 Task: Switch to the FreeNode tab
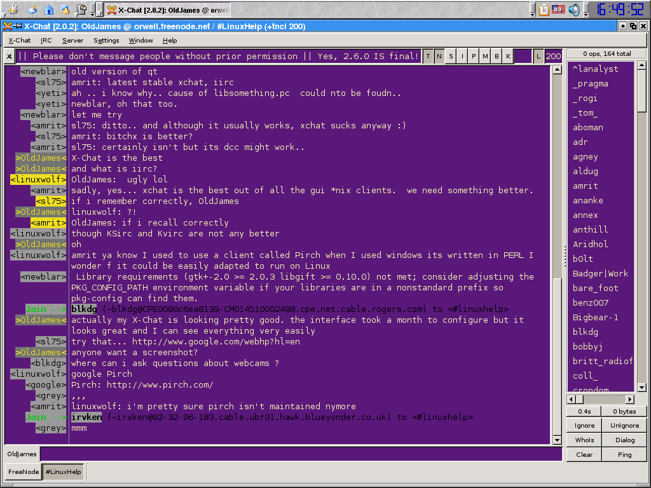pyautogui.click(x=24, y=472)
